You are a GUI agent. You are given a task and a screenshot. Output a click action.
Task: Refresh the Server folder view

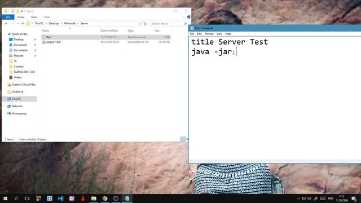tap(145, 24)
